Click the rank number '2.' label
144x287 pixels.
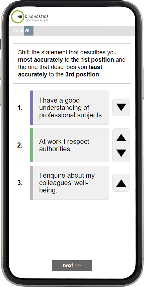(x=20, y=146)
